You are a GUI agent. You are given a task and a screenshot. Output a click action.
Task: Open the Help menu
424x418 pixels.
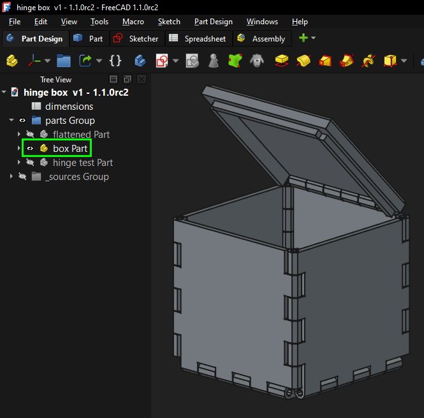300,22
